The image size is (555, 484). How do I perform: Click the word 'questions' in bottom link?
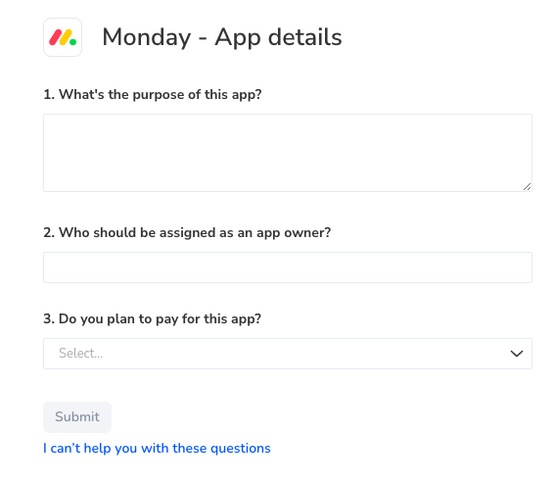click(241, 449)
